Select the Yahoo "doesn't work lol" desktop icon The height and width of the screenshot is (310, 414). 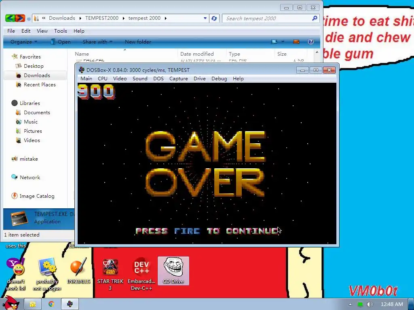[x=16, y=274]
